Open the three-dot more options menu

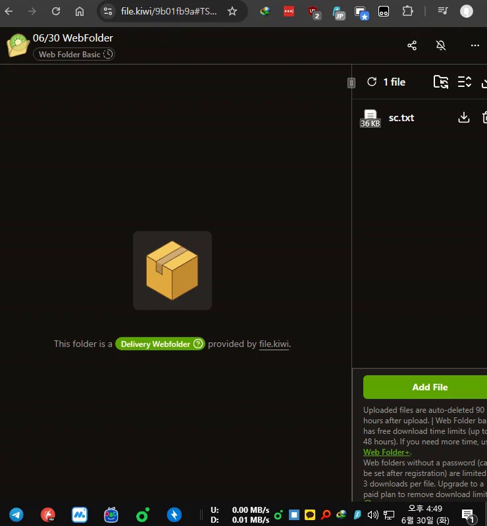click(x=474, y=45)
